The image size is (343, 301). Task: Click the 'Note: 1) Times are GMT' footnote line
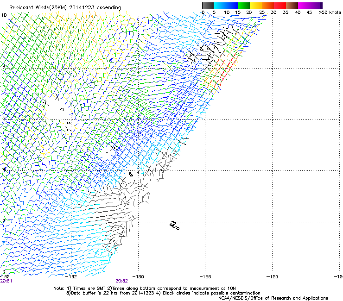(145, 288)
